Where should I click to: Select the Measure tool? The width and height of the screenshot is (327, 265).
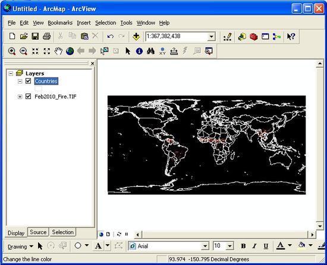click(x=174, y=51)
